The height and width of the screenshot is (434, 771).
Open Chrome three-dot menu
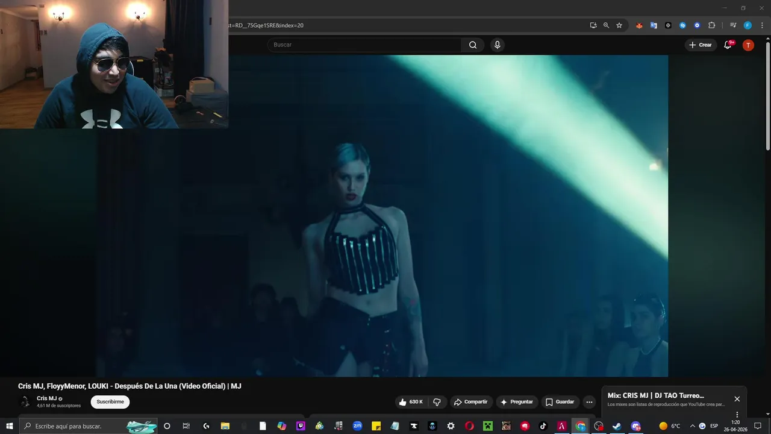tap(762, 25)
